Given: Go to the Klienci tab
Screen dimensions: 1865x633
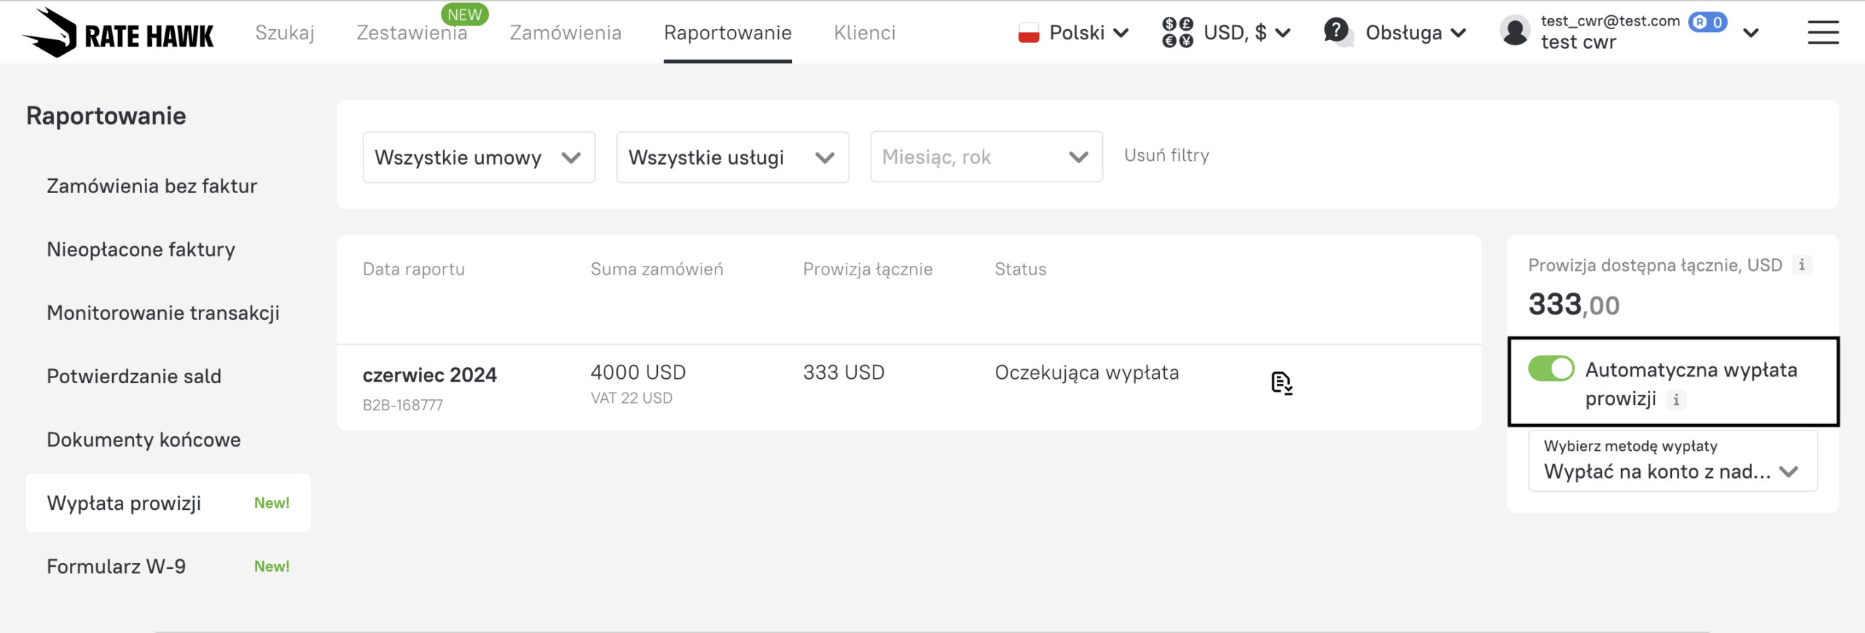Looking at the screenshot, I should pos(865,33).
